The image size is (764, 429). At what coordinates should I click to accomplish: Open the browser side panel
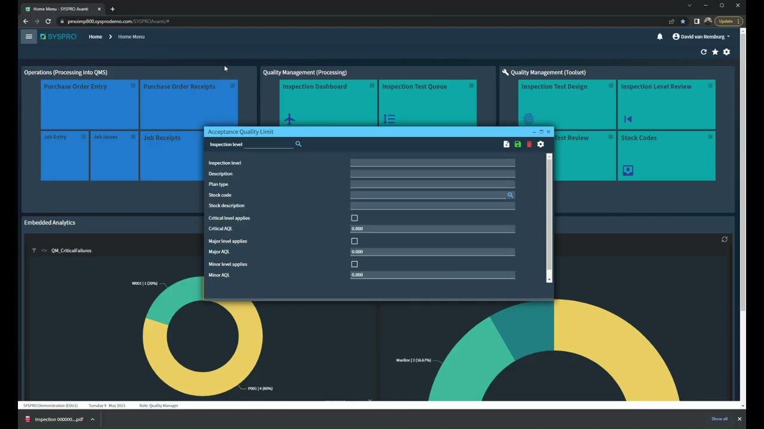[697, 21]
